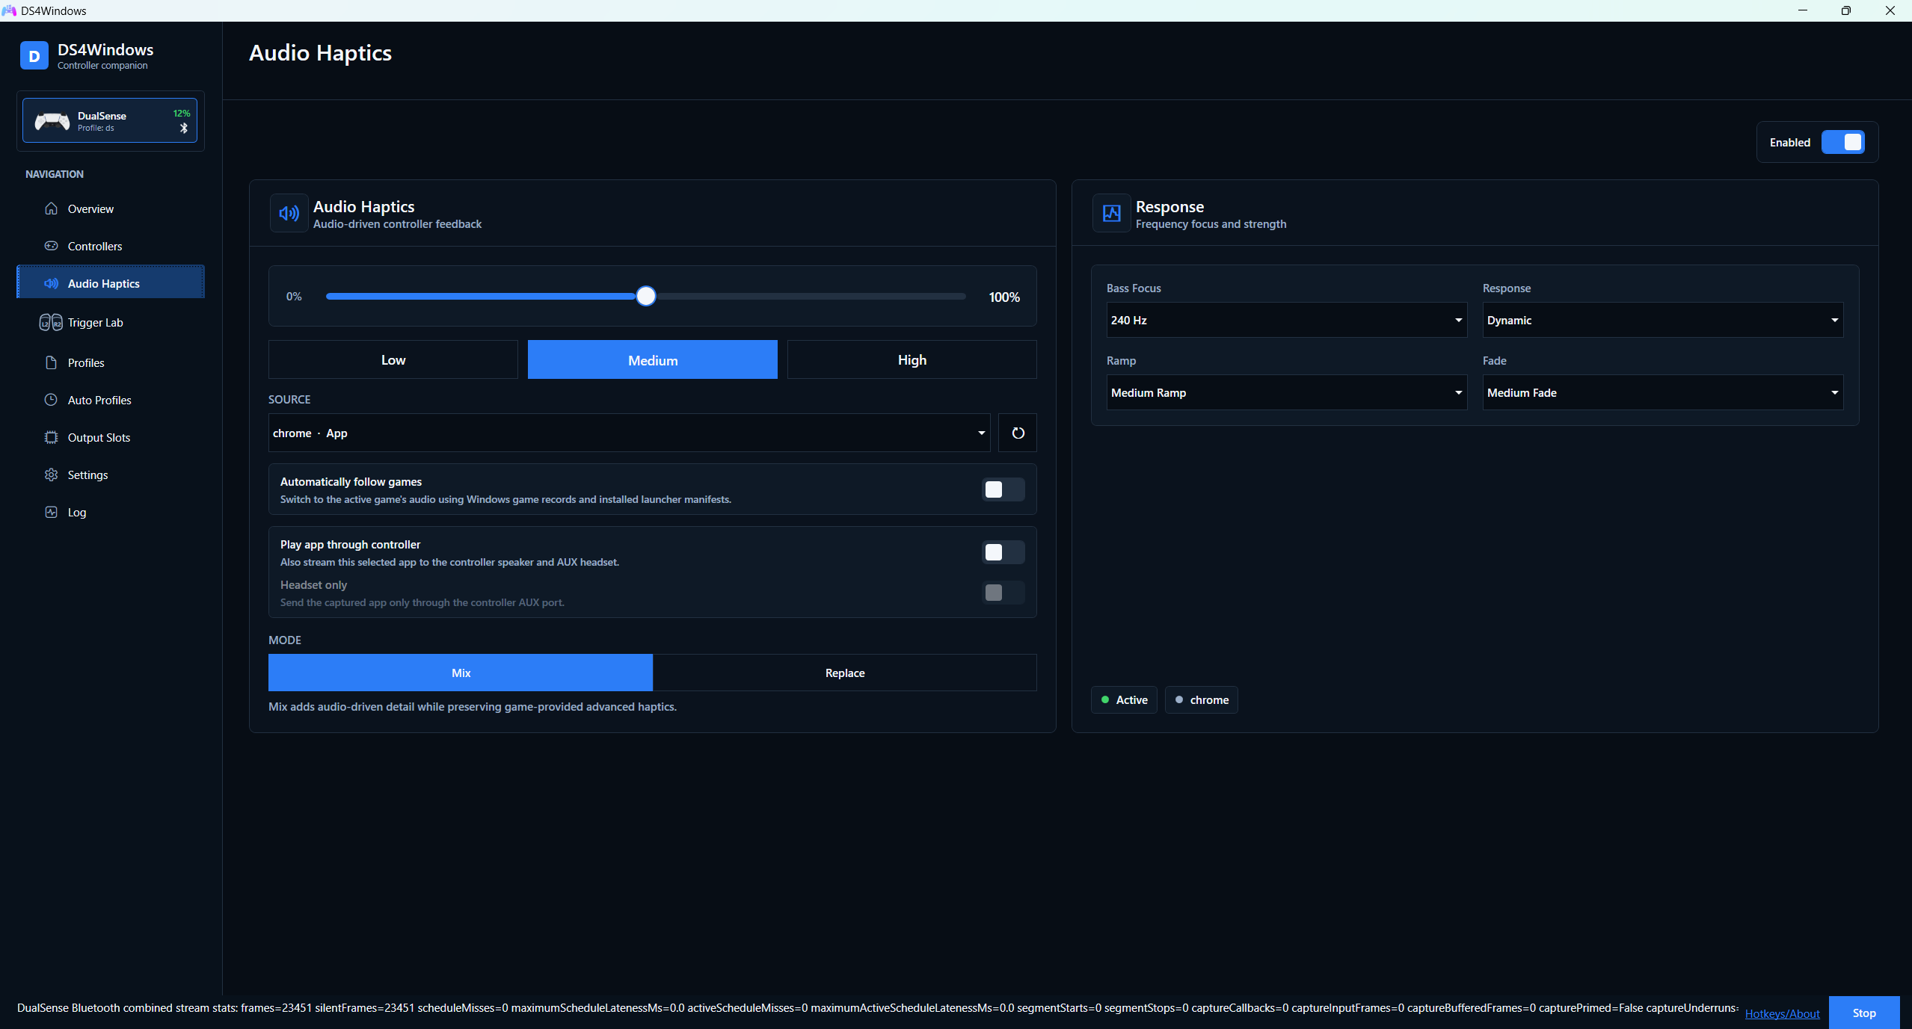This screenshot has height=1029, width=1912.
Task: Click the speaker icon in Audio Haptics panel header
Action: (289, 214)
